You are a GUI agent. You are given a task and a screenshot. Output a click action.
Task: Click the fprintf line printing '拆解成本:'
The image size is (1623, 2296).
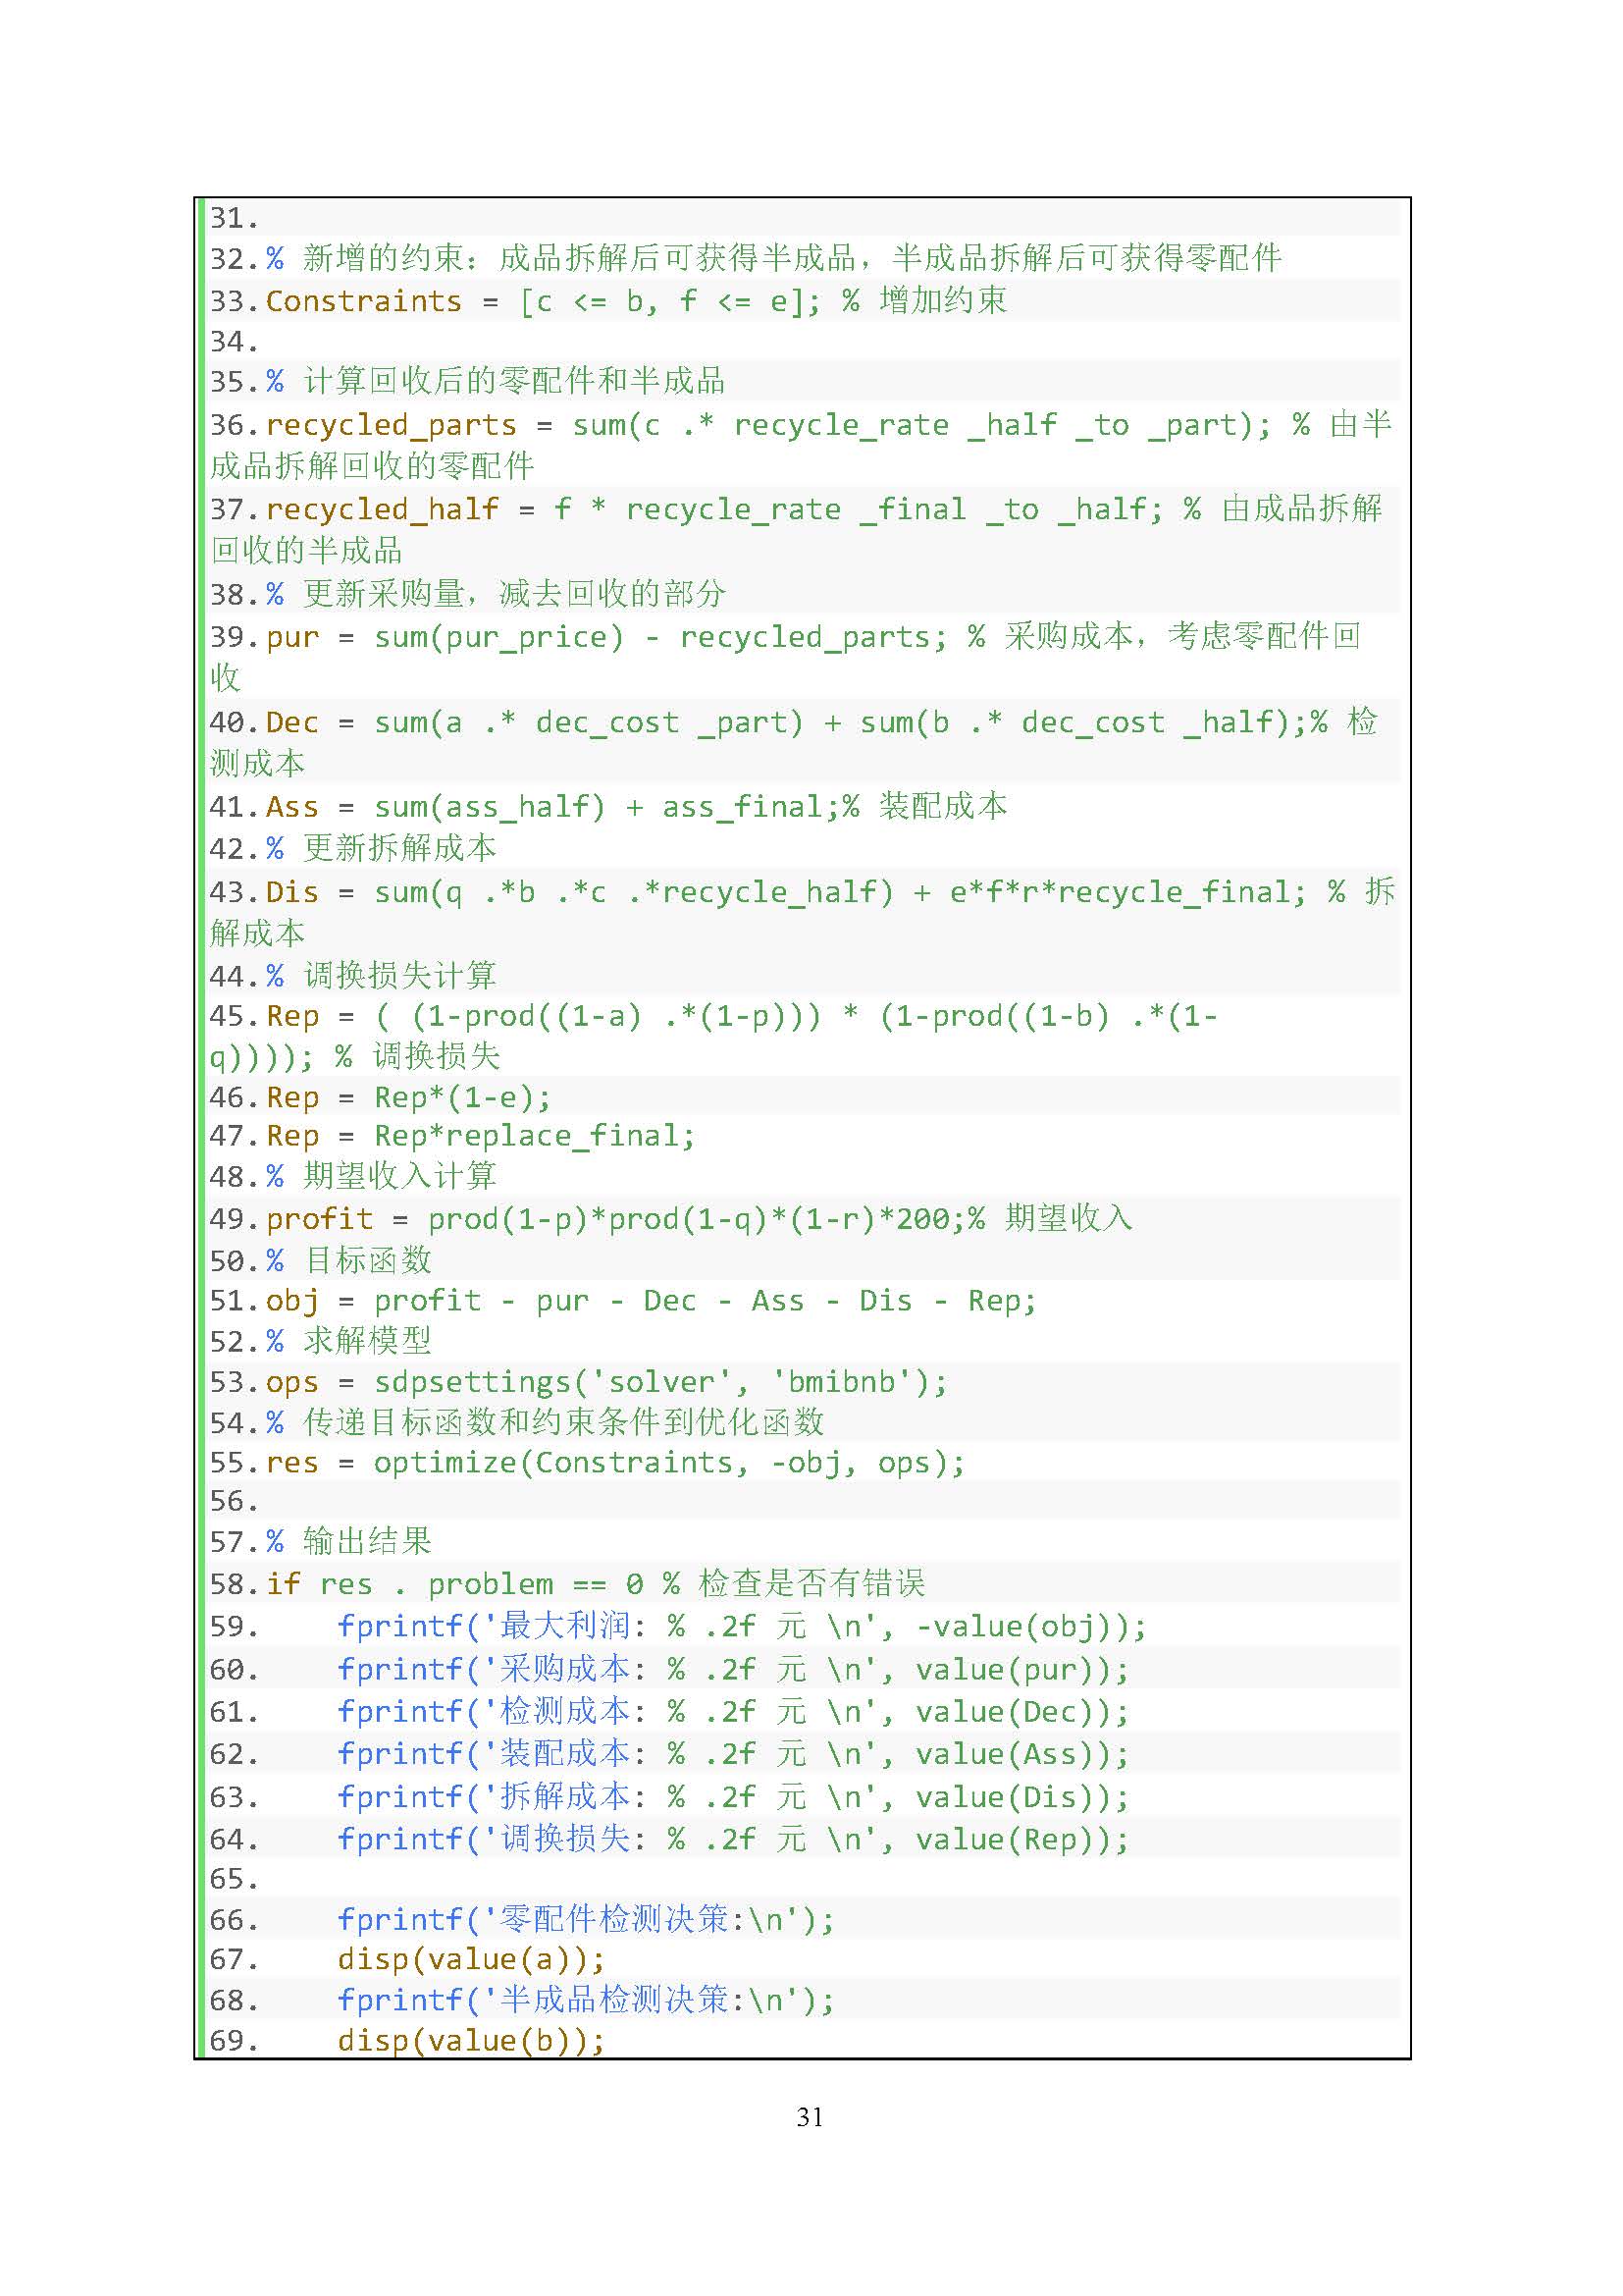point(733,1796)
